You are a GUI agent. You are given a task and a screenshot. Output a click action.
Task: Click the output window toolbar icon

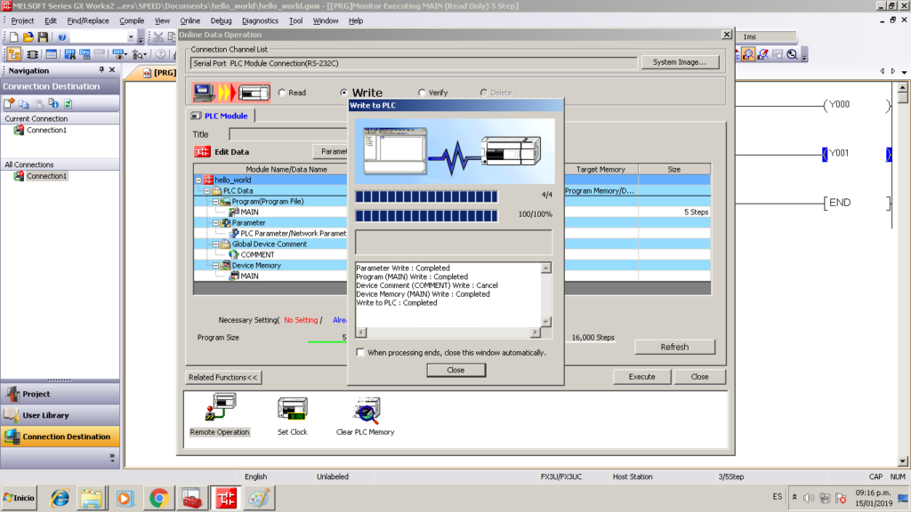click(51, 54)
